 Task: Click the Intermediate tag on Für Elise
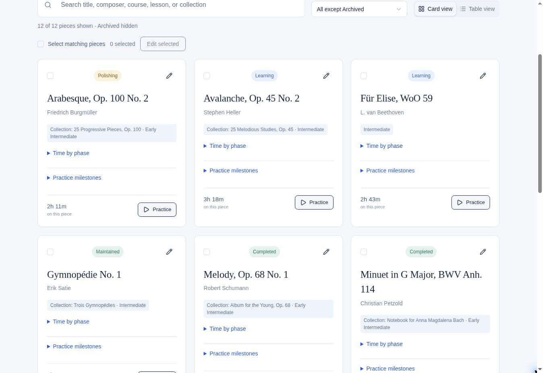coord(377,129)
